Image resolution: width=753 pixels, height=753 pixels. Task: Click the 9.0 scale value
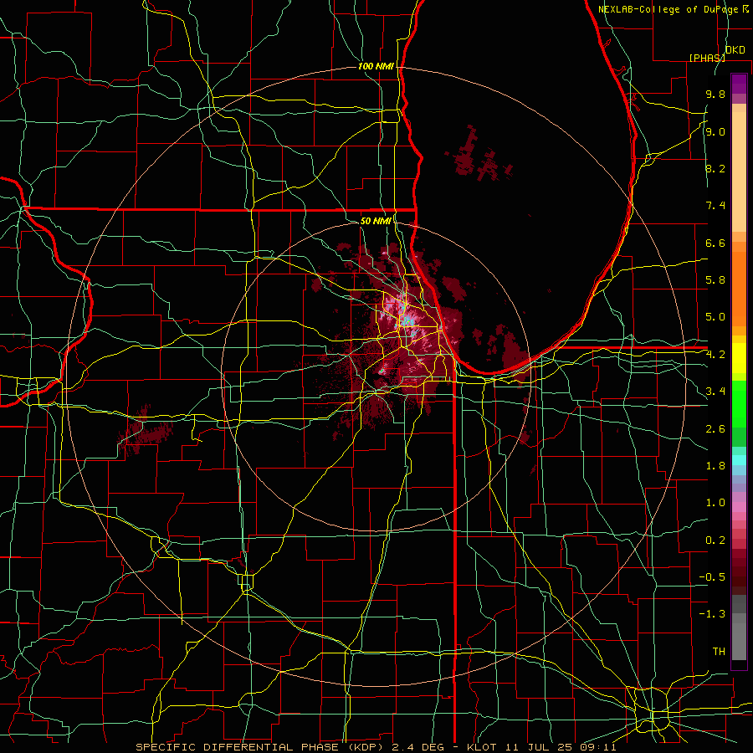pyautogui.click(x=715, y=132)
